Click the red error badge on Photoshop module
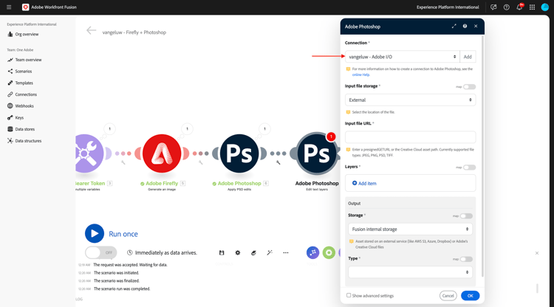The image size is (554, 307). click(331, 137)
